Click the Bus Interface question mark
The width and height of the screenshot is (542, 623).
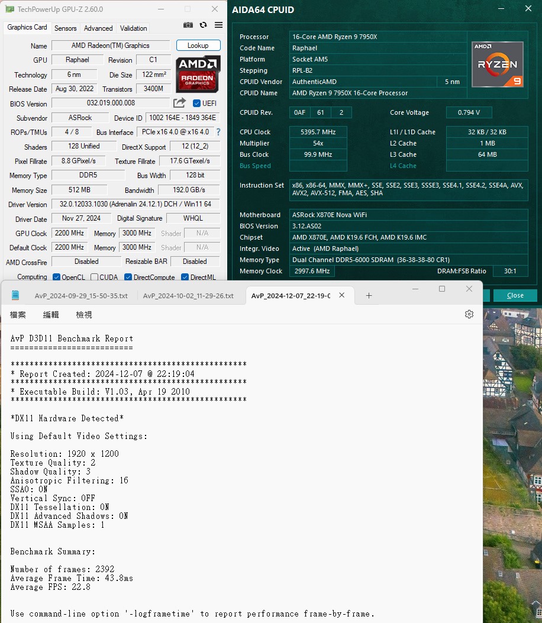[218, 132]
